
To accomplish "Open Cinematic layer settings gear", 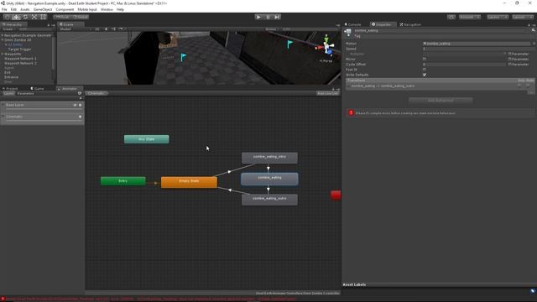I will 81,117.
